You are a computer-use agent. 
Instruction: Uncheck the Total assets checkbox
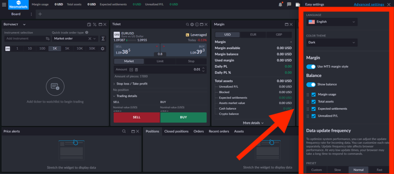click(314, 102)
